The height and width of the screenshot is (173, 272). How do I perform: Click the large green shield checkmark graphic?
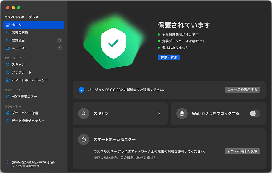point(113,43)
